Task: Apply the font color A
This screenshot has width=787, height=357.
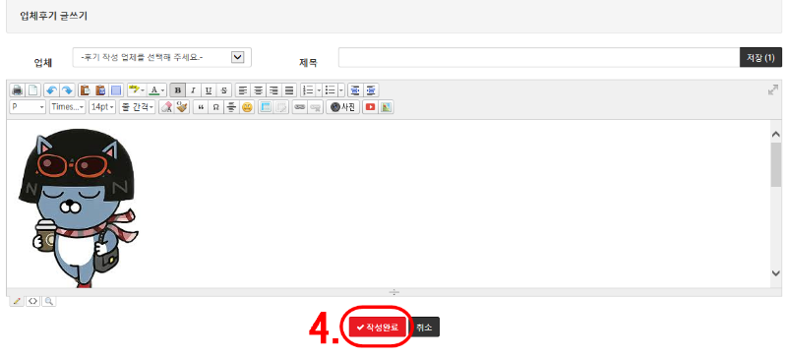Action: (x=154, y=90)
